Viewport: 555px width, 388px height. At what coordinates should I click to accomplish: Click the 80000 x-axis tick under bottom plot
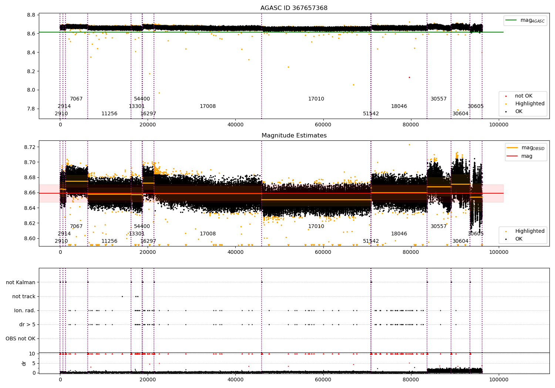[411, 380]
